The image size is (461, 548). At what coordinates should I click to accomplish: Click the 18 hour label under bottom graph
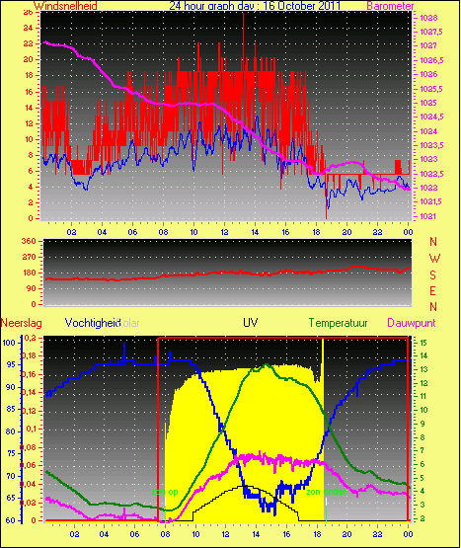pos(317,534)
